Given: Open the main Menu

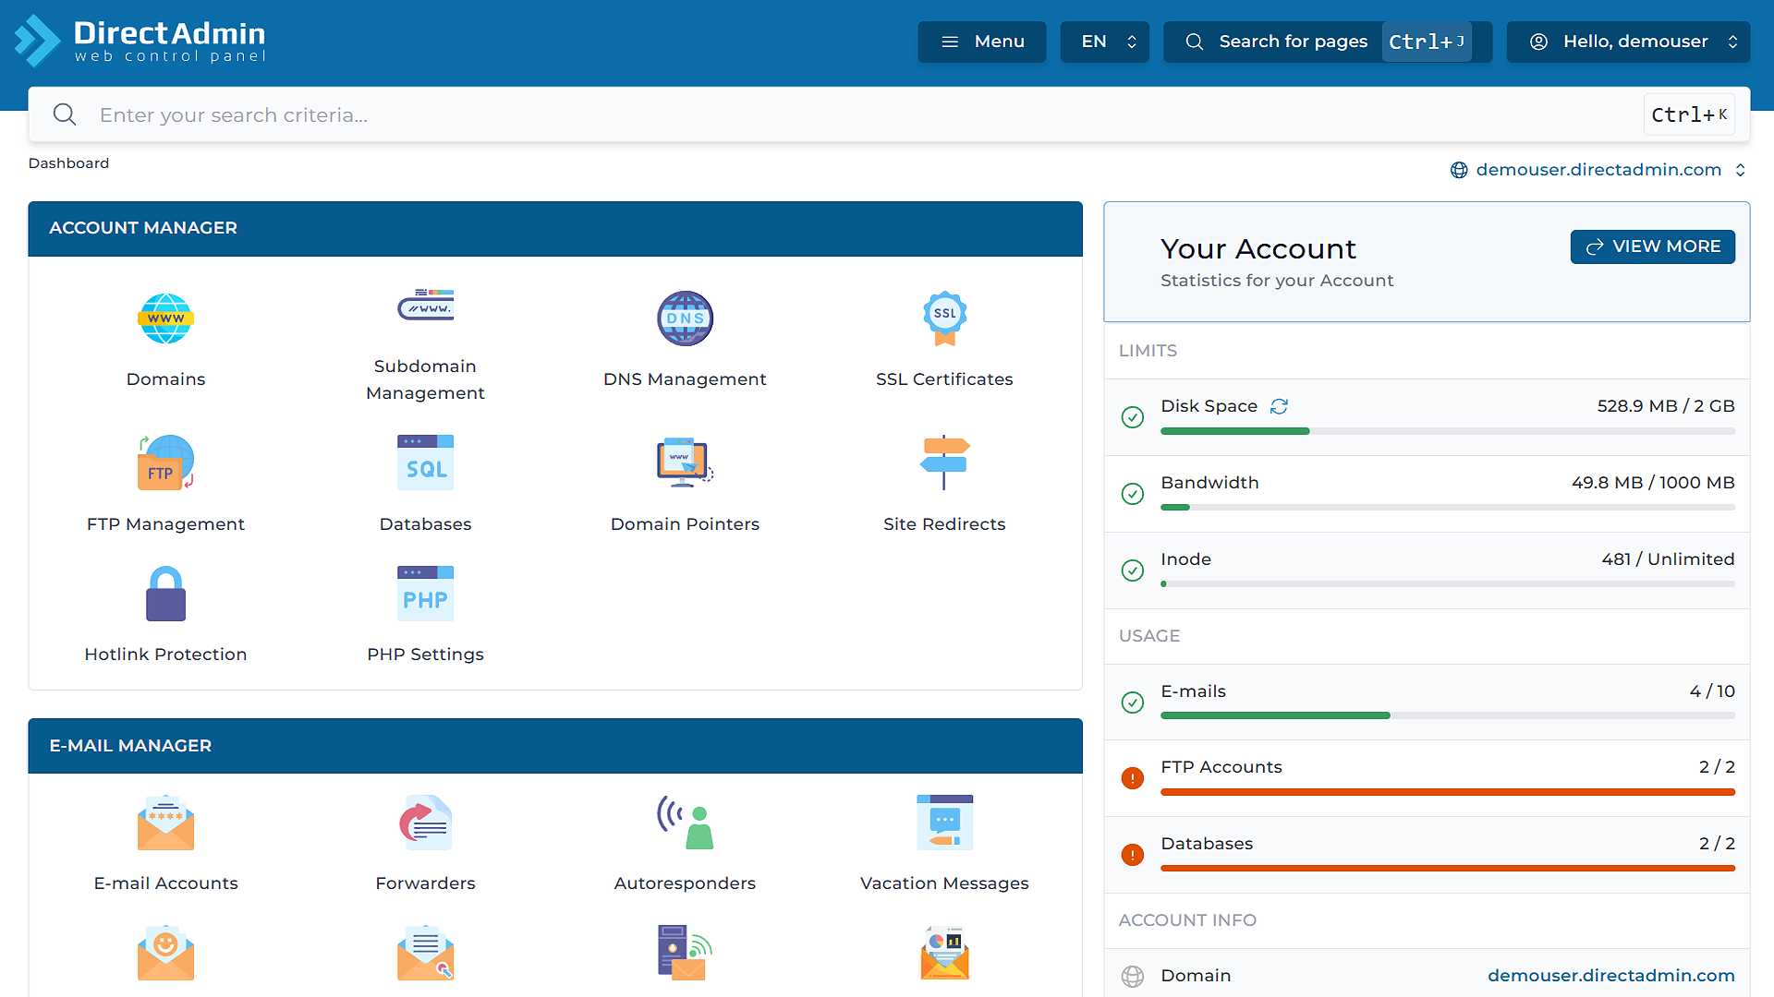Looking at the screenshot, I should coord(981,42).
